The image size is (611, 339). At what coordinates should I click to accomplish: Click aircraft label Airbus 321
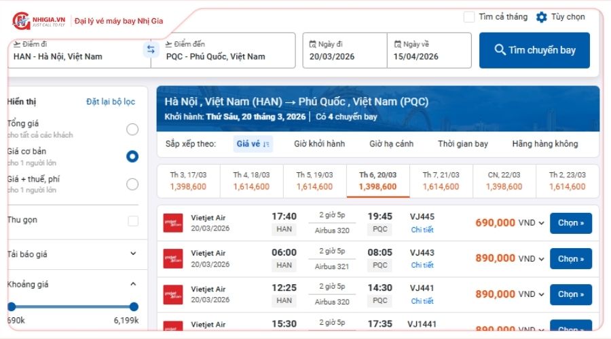332,266
